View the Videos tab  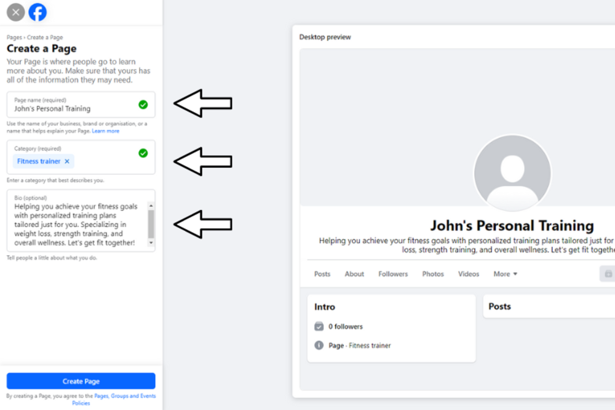(469, 274)
